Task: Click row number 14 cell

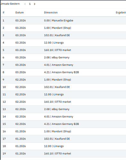Action: pyautogui.click(x=4, y=116)
